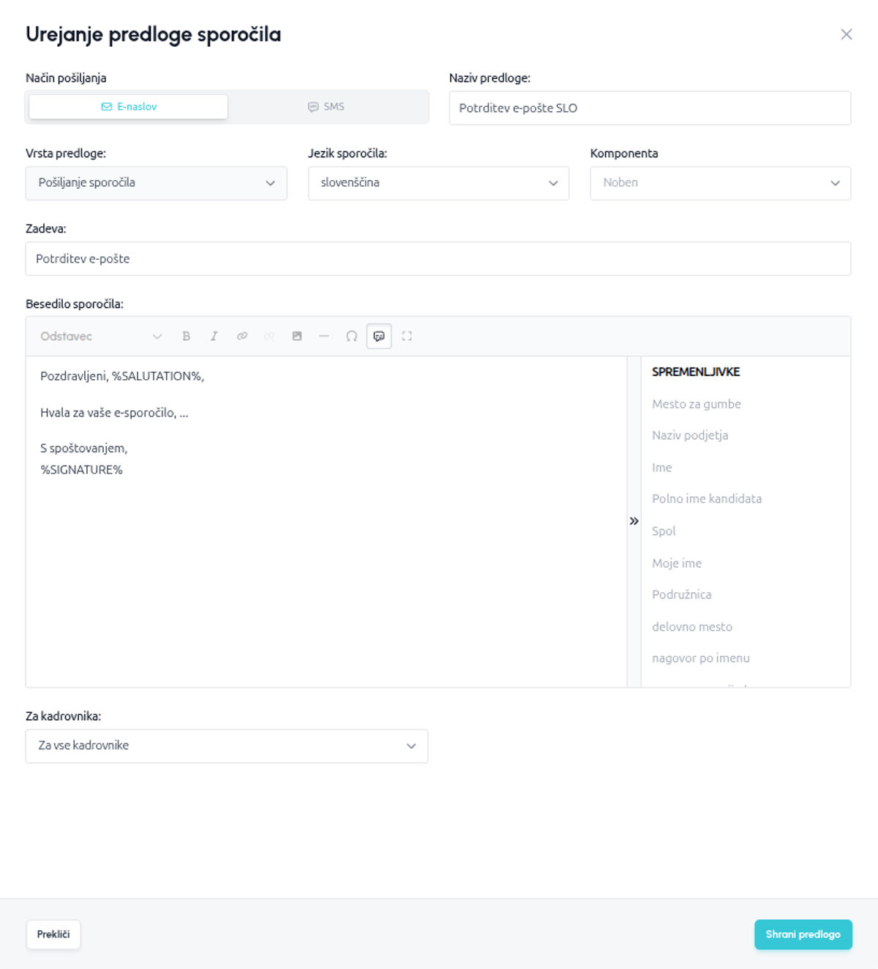Insert the Podružnica variable

[682, 595]
